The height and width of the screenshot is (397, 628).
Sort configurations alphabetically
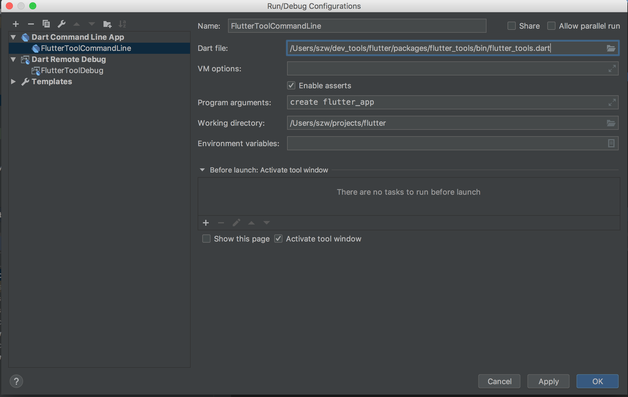tap(122, 24)
